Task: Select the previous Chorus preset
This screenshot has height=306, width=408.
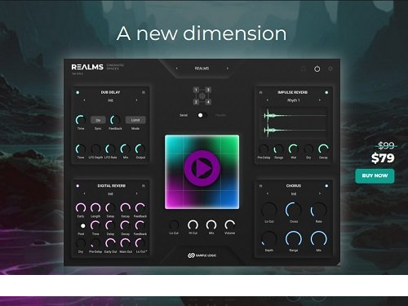Action: (x=268, y=193)
